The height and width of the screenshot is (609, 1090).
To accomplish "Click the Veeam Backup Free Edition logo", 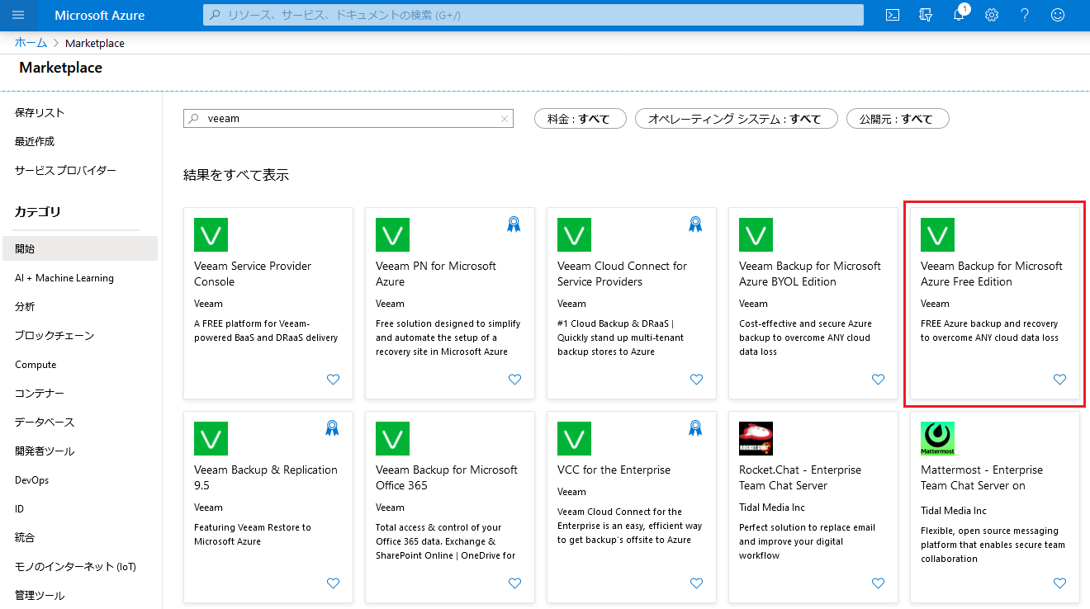I will coord(937,235).
